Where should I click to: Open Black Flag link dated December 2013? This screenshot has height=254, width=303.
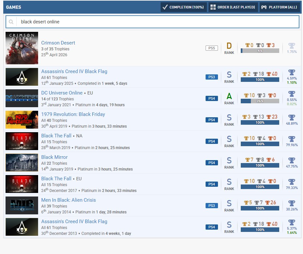coord(74,221)
